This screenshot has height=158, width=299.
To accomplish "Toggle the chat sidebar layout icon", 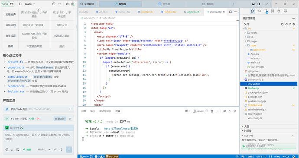I will click(20, 4).
